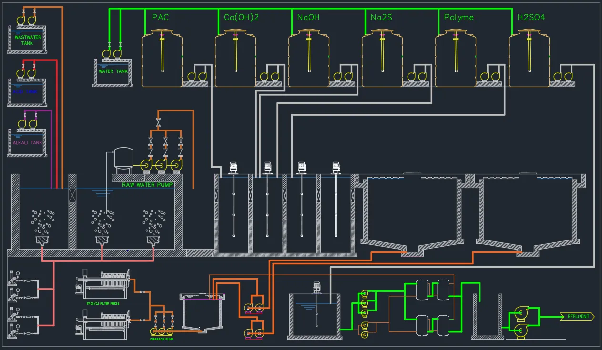Click the Na2S label
Screen dimensions: 602x350
382,18
